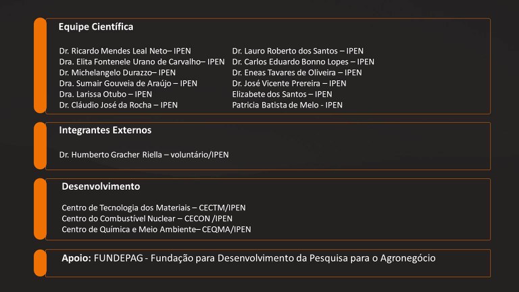This screenshot has height=292, width=519.
Task: Click Dr. Humberto Gracher Riella line
Action: click(x=144, y=155)
